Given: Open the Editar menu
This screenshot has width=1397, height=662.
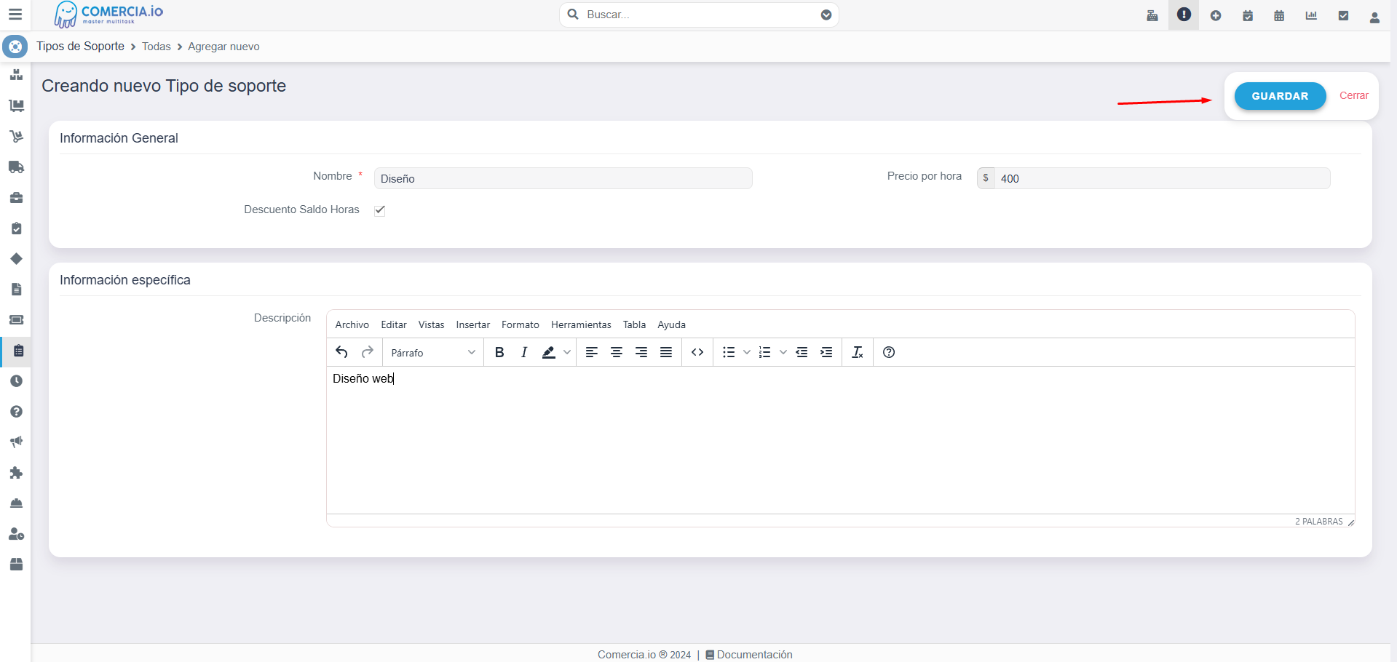Looking at the screenshot, I should (394, 324).
